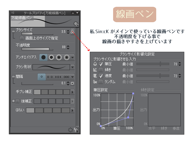Click the 不透明度 opacity slider

(x=37, y=49)
